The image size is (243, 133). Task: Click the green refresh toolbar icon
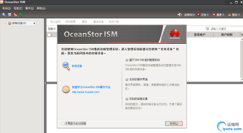[21, 15]
